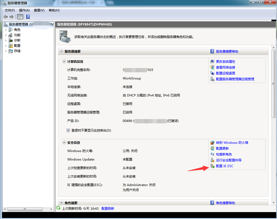The image size is (277, 219).
Task: Click the 配置远程桌面 icon
Action: (212, 73)
